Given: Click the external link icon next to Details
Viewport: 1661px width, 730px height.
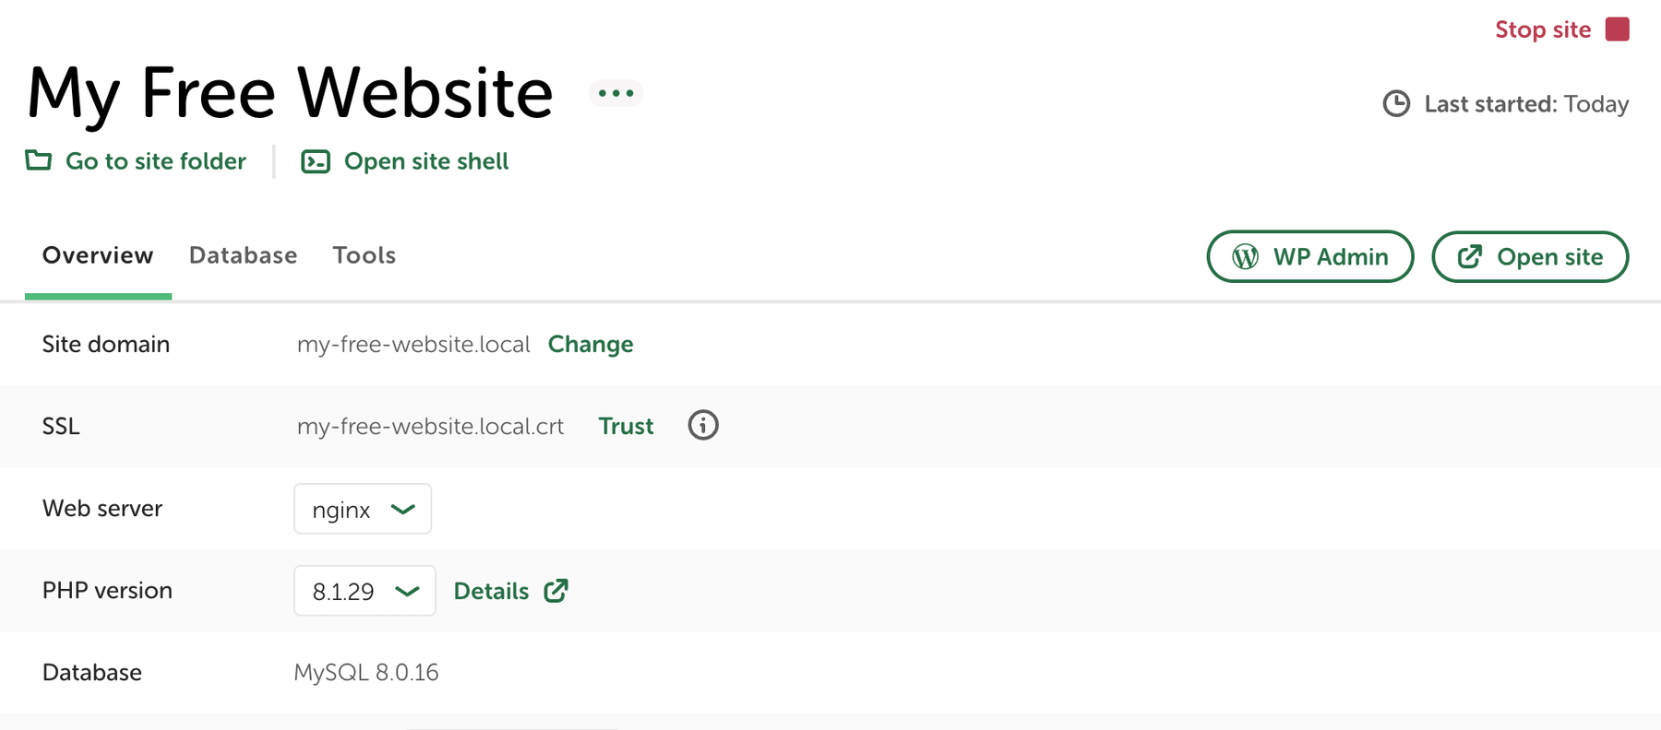Looking at the screenshot, I should coord(557,591).
